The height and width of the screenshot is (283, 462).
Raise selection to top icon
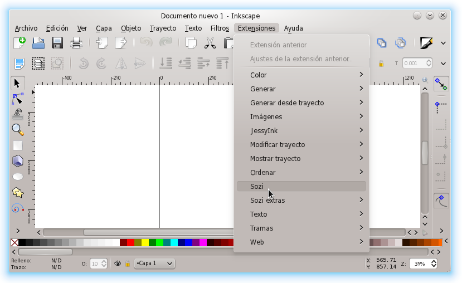(222, 64)
